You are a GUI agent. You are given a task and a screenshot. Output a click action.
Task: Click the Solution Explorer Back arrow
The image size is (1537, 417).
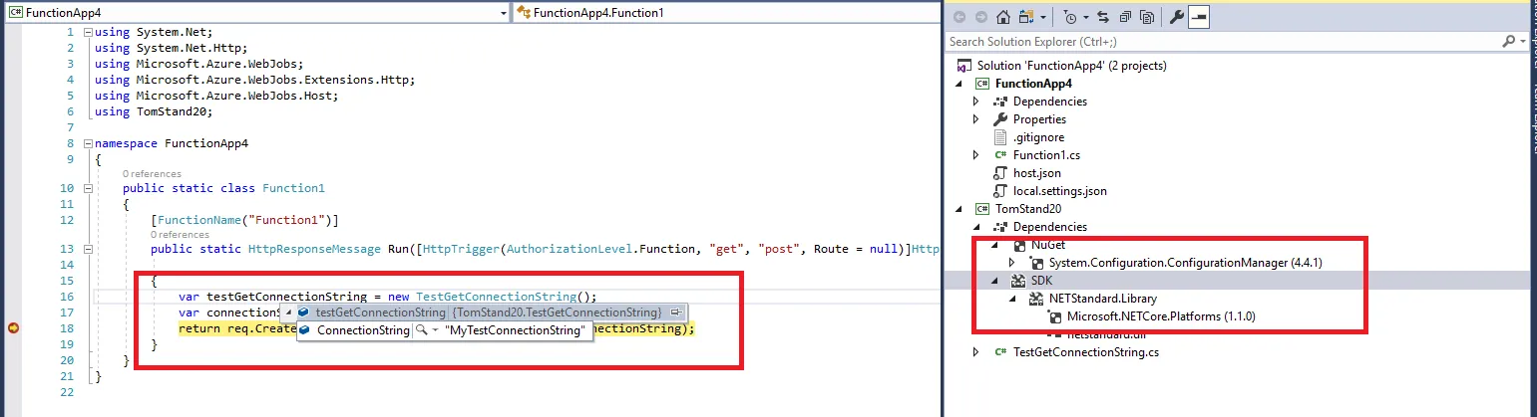pos(960,17)
